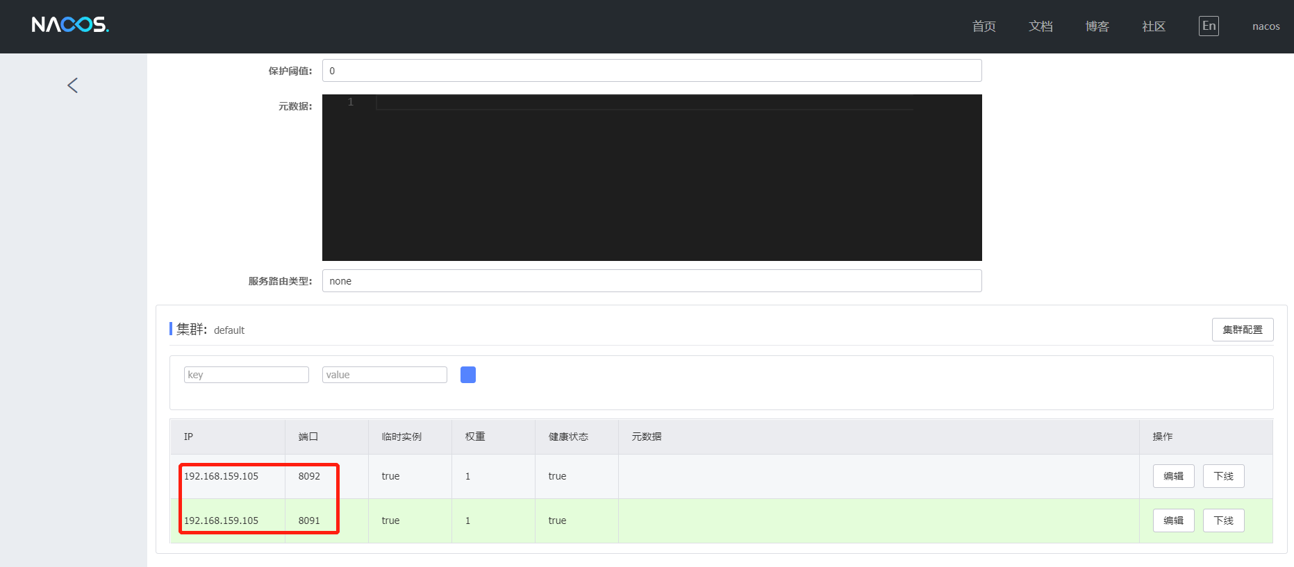This screenshot has width=1294, height=567.
Task: Click weight 1 in the 8092 row
Action: tap(467, 476)
